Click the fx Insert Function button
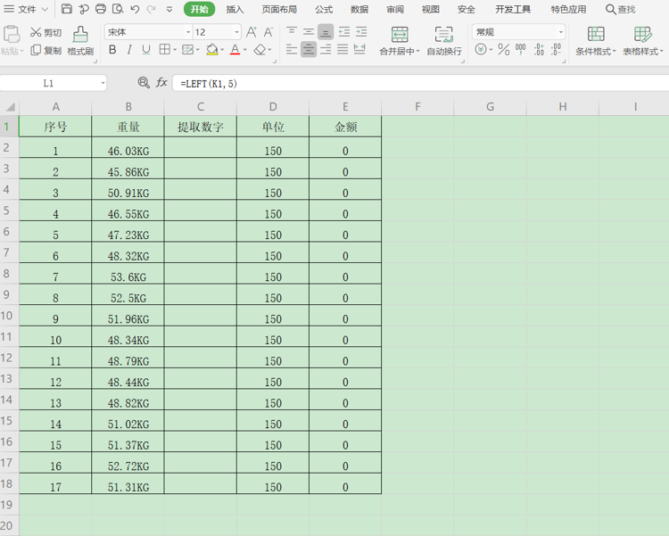 pos(161,82)
